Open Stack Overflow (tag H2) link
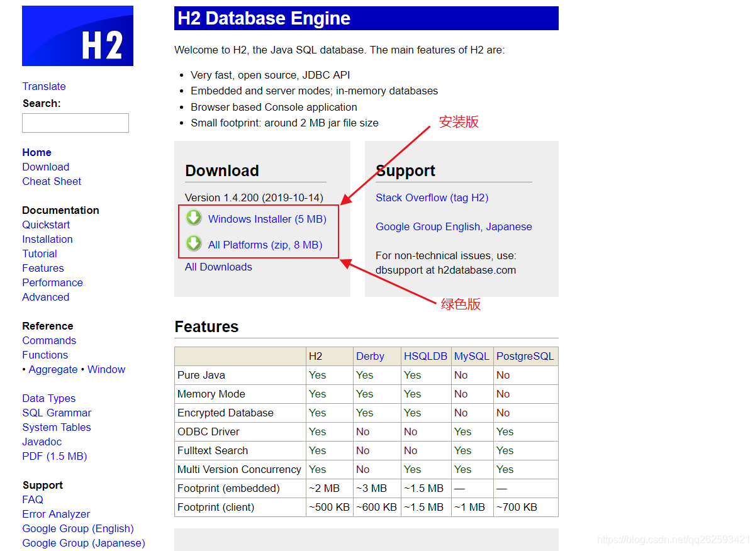The height and width of the screenshot is (551, 755). tap(432, 198)
